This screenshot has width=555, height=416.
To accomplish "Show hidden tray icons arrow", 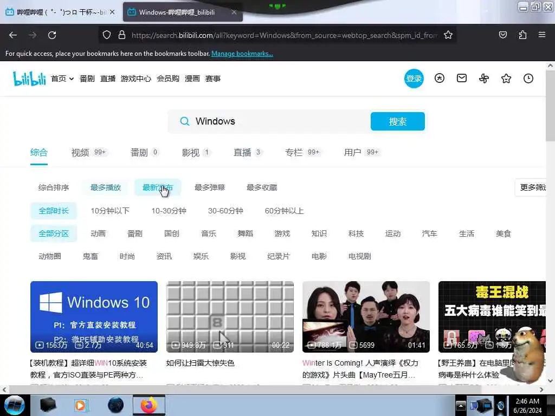I will coord(461,405).
